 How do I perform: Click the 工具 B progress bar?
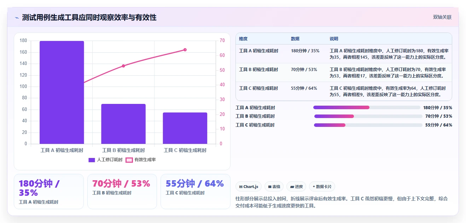coord(368,116)
